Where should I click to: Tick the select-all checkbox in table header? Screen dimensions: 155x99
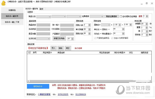[x=29, y=52]
